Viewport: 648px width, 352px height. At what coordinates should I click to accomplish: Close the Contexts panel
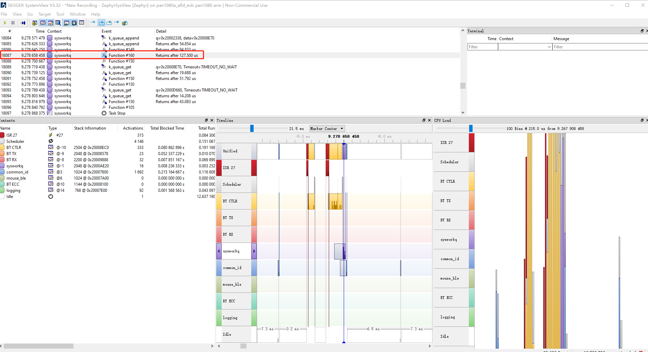(212, 120)
